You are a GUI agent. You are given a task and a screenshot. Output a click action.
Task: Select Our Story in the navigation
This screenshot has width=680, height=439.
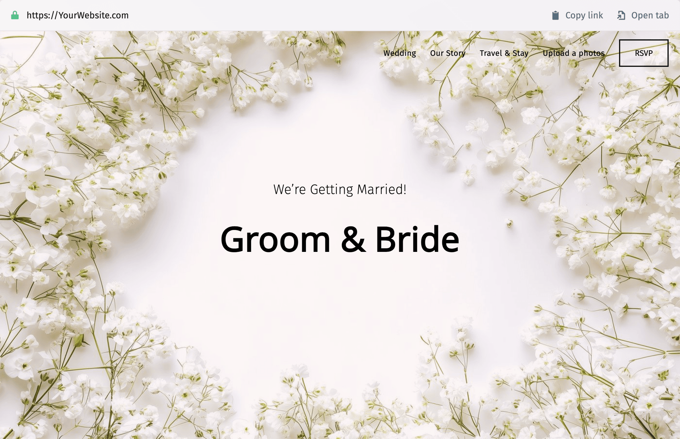coord(448,53)
